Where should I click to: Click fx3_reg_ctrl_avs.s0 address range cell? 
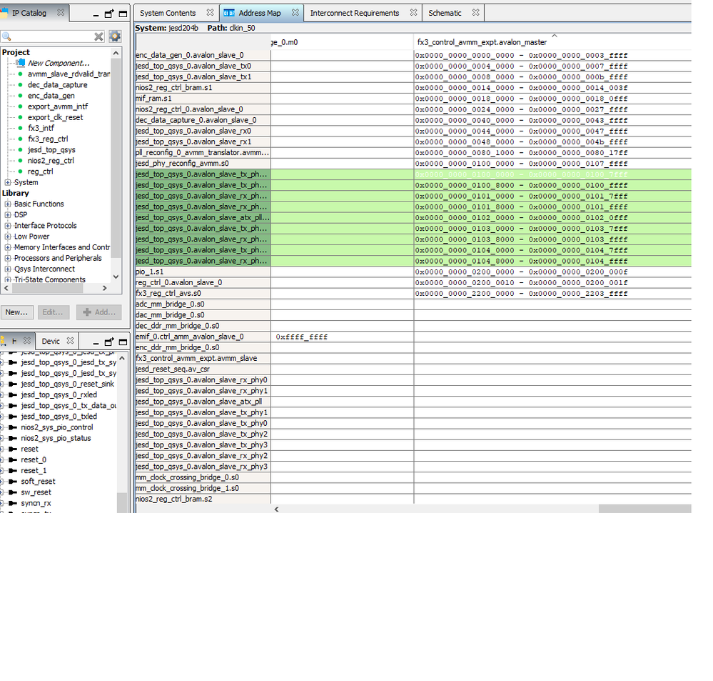pyautogui.click(x=521, y=294)
